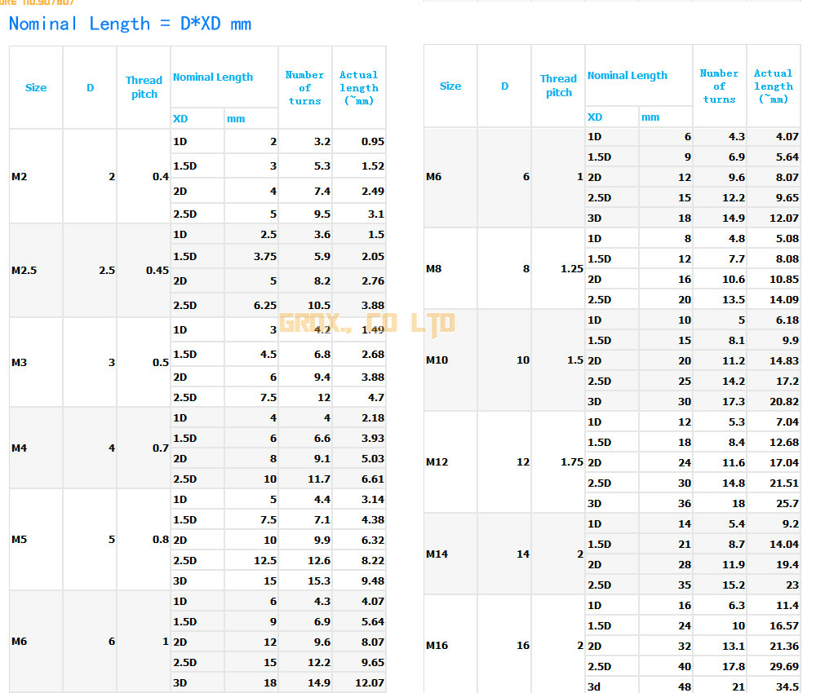The width and height of the screenshot is (816, 693).
Task: Click the left table's Thread pitch header
Action: tap(144, 87)
